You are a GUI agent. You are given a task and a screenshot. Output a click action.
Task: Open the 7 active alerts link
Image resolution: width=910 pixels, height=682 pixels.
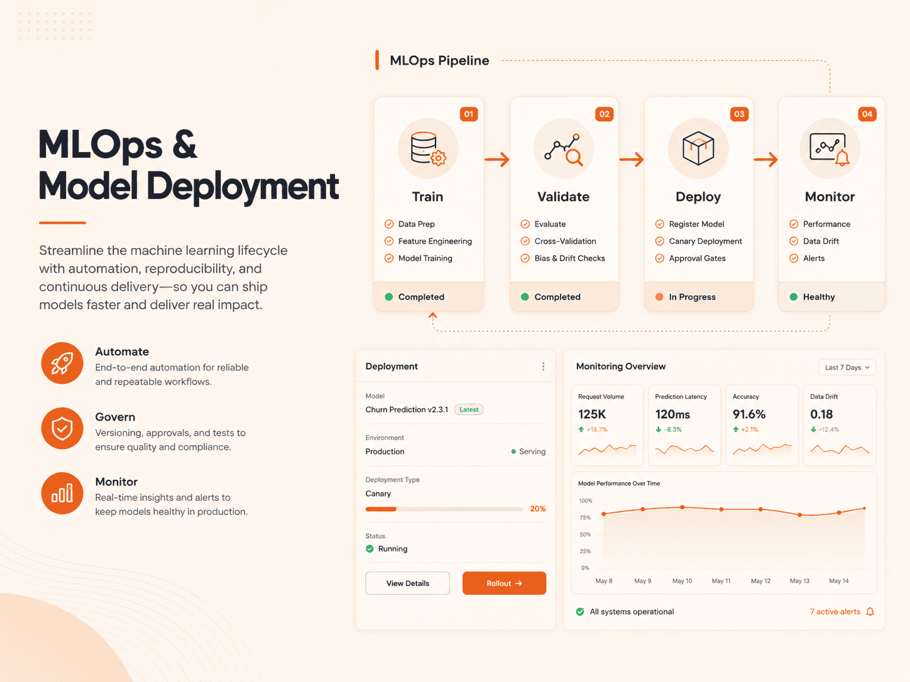coord(835,612)
